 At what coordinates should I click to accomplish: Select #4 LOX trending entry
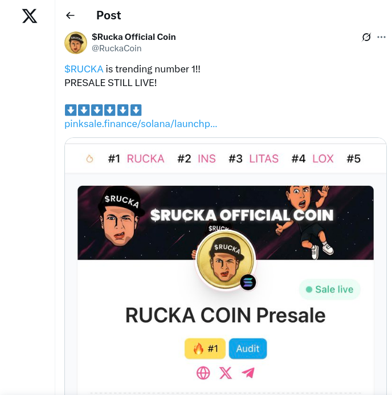(x=312, y=159)
